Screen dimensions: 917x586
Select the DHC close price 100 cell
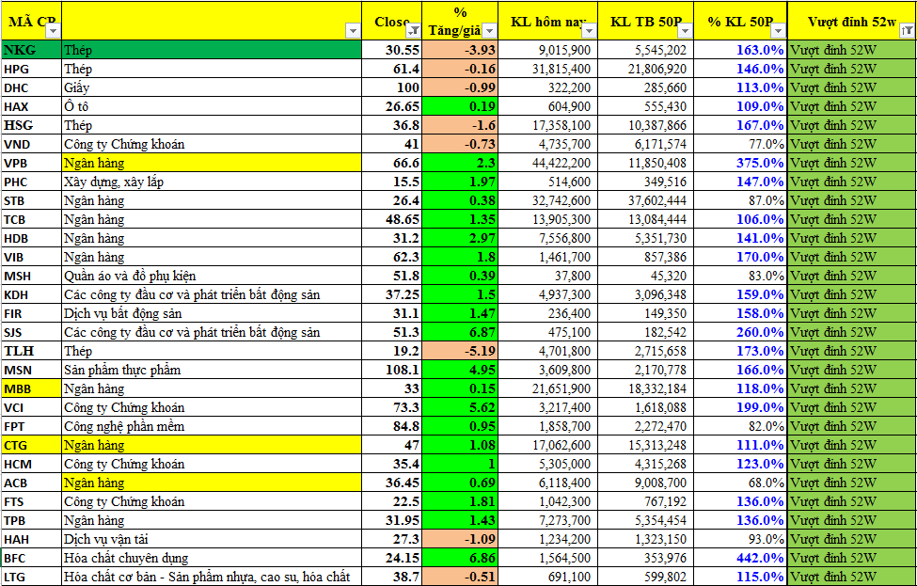393,87
